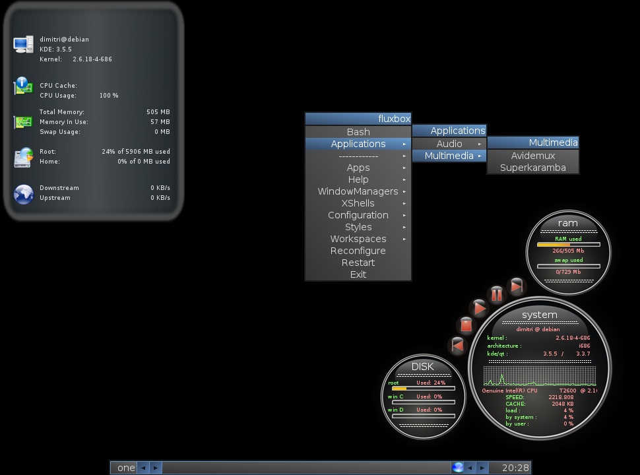This screenshot has width=640, height=475.
Task: Click the root disk usage bar
Action: [424, 389]
